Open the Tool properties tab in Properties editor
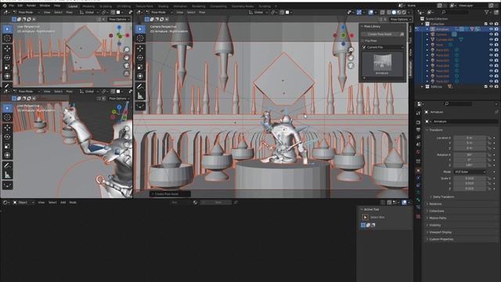Viewport: 501px width, 282px height. [x=418, y=114]
